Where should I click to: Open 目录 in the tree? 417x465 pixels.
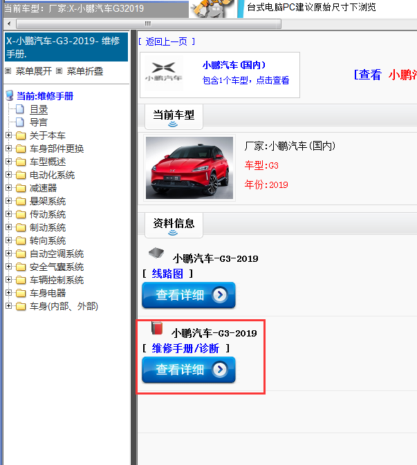39,109
